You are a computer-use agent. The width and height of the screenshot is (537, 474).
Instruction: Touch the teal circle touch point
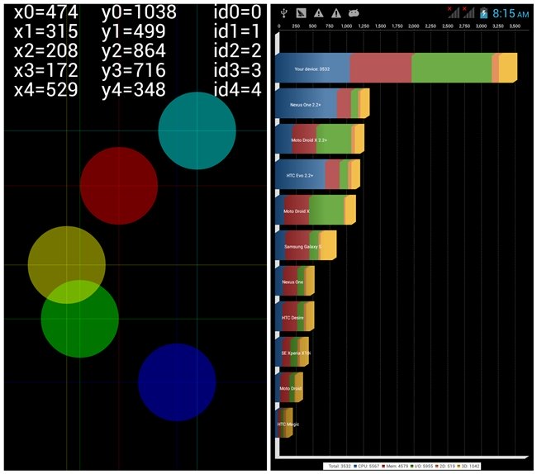pyautogui.click(x=197, y=130)
